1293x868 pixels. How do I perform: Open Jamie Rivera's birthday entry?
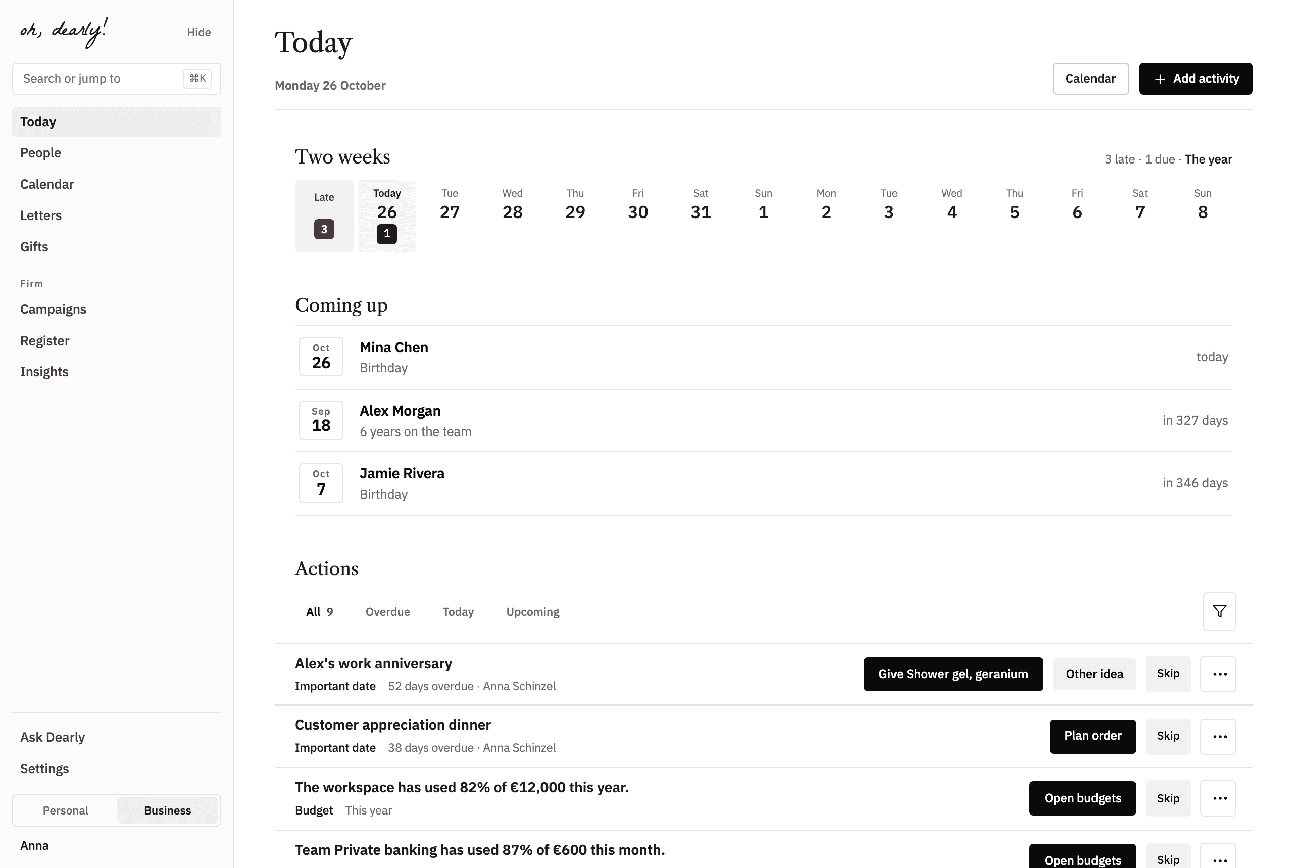(x=763, y=483)
